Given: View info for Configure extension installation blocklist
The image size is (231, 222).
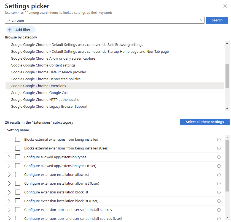Looking at the screenshot, I should tap(219, 192).
